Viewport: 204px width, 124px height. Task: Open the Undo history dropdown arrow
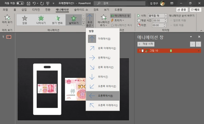(x=37, y=3)
